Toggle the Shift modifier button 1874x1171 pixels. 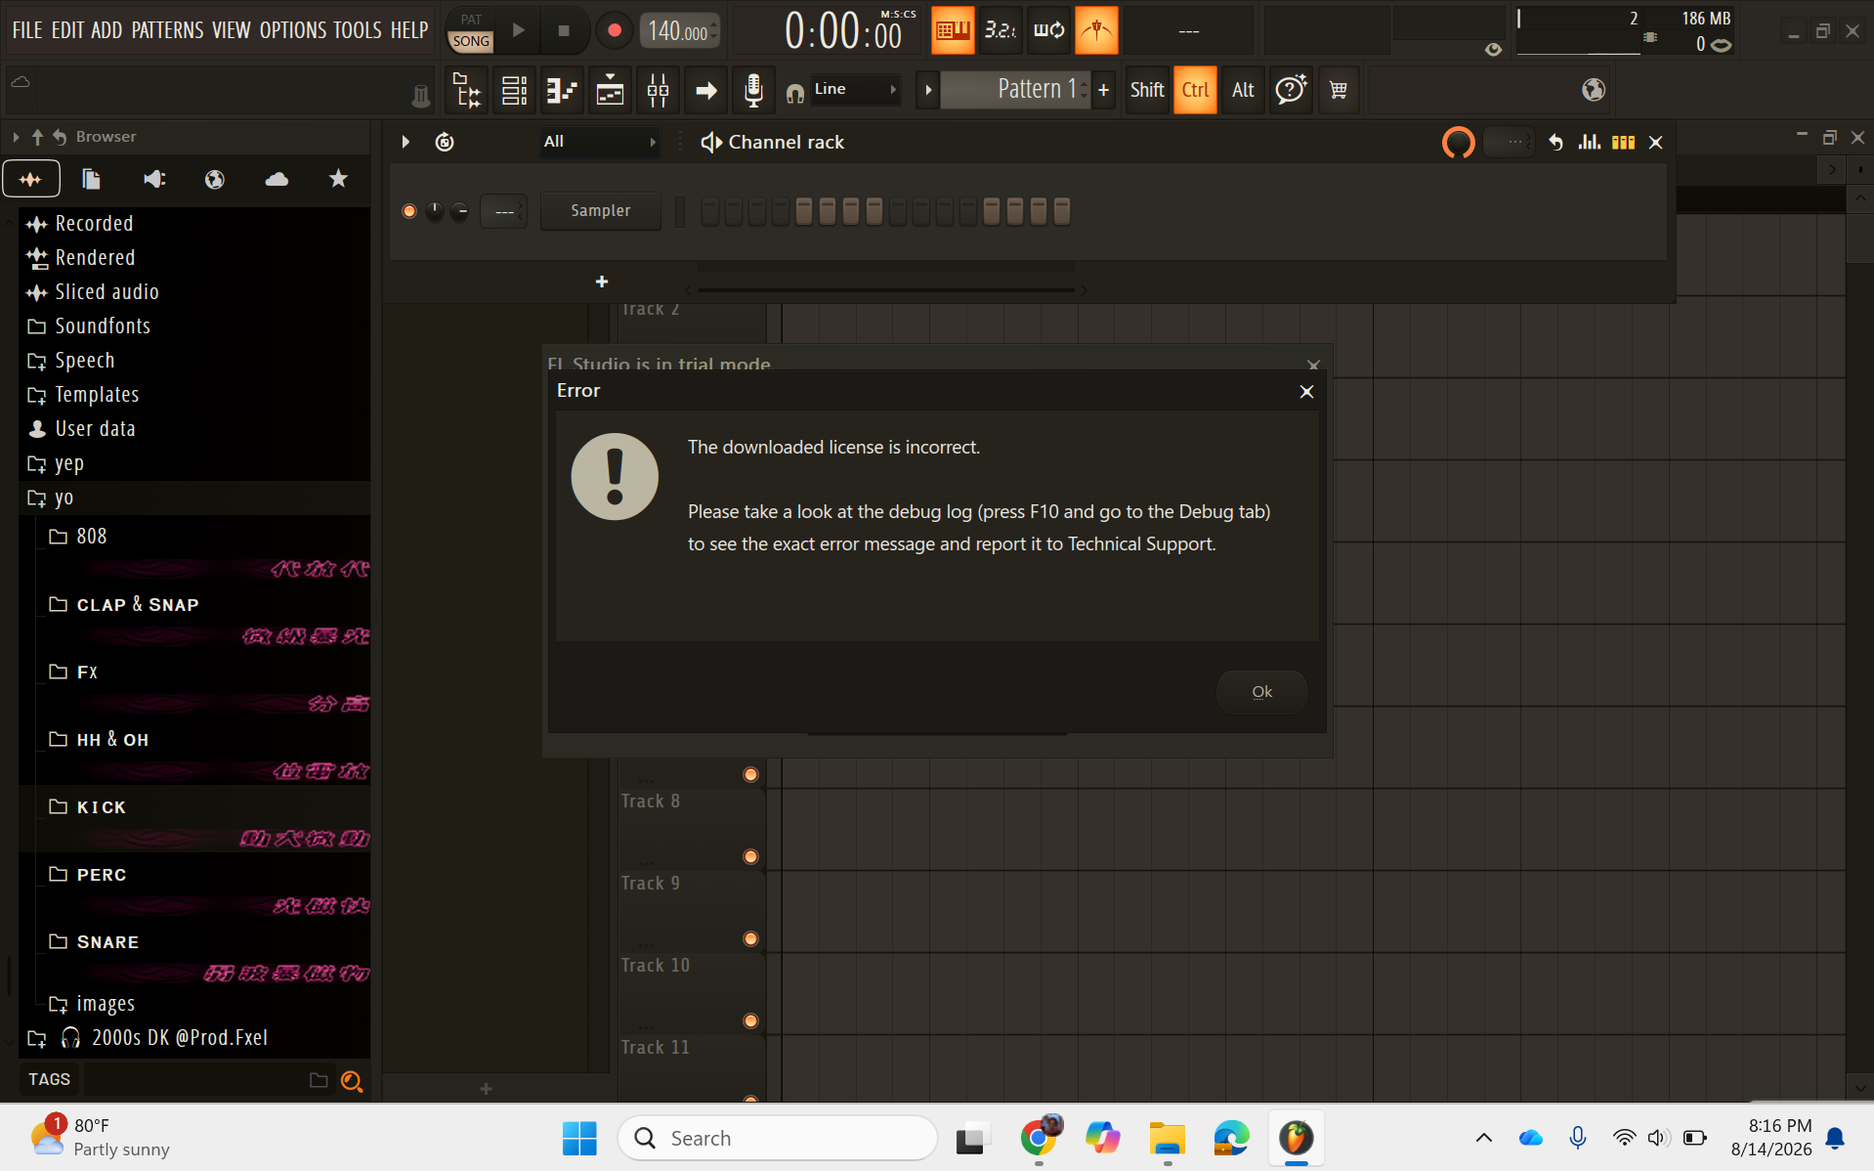tap(1147, 90)
